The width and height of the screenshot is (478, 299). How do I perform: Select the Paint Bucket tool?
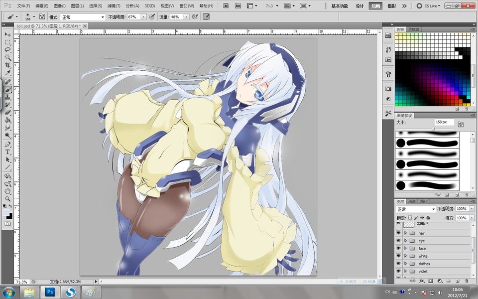click(7, 120)
